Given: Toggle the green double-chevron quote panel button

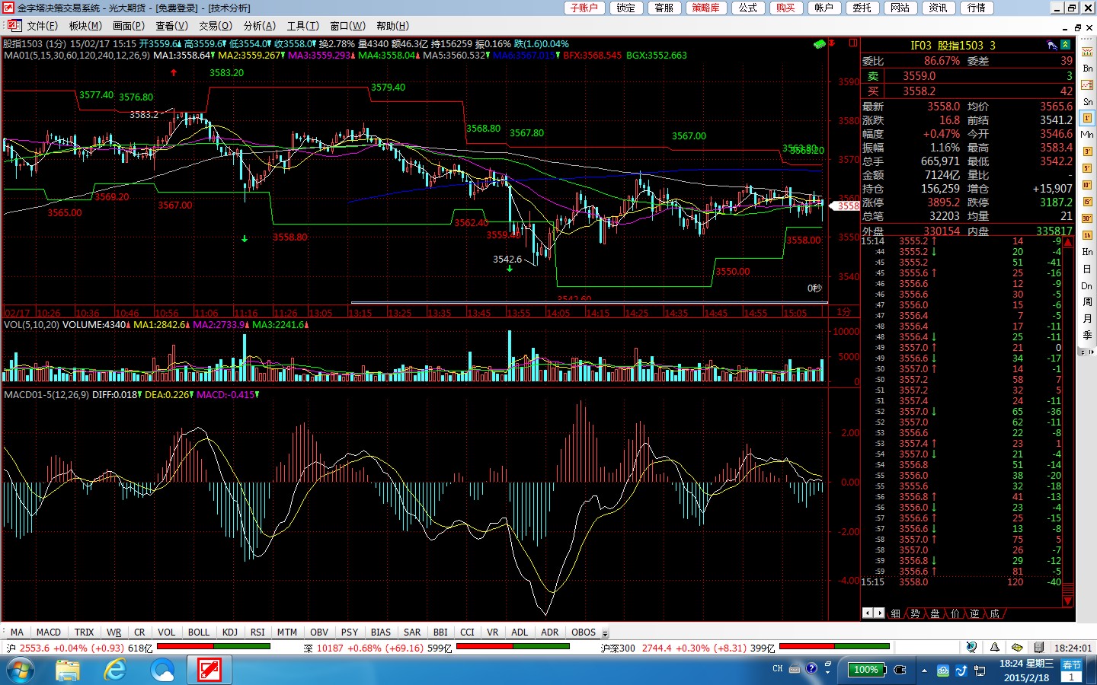Looking at the screenshot, I should click(x=1065, y=46).
